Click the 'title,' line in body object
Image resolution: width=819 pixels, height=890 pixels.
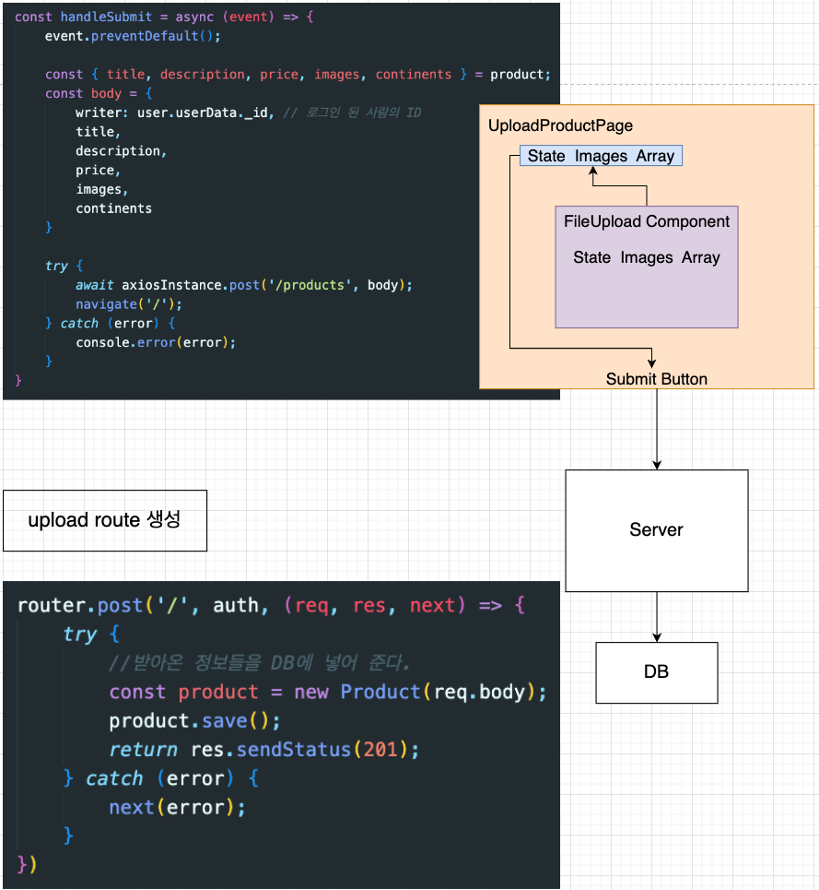click(98, 132)
